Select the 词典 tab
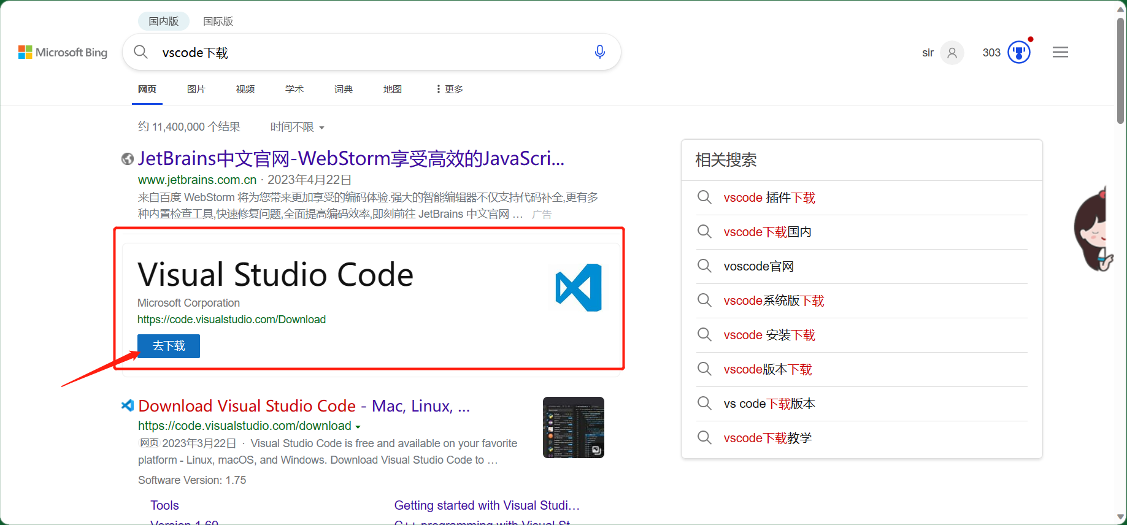This screenshot has width=1127, height=525. (344, 90)
